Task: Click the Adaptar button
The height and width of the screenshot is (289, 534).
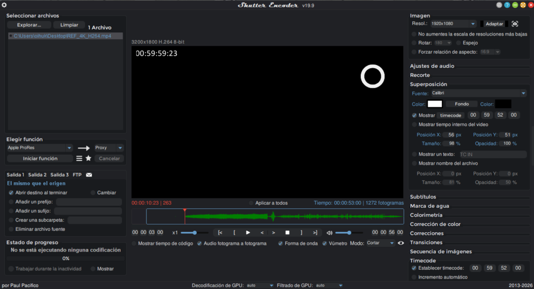Action: click(x=494, y=24)
